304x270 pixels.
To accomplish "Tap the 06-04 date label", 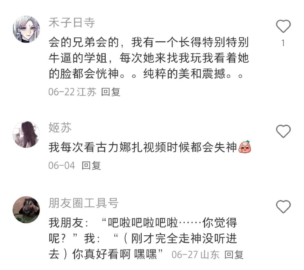I will [x=62, y=166].
